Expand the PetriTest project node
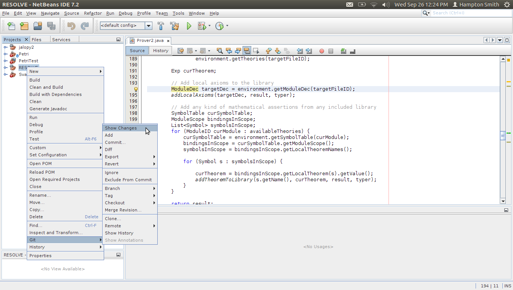 click(x=6, y=61)
